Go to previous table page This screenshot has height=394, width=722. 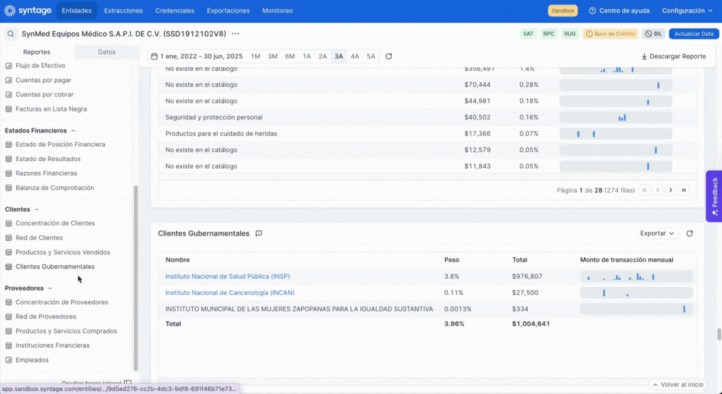click(657, 190)
